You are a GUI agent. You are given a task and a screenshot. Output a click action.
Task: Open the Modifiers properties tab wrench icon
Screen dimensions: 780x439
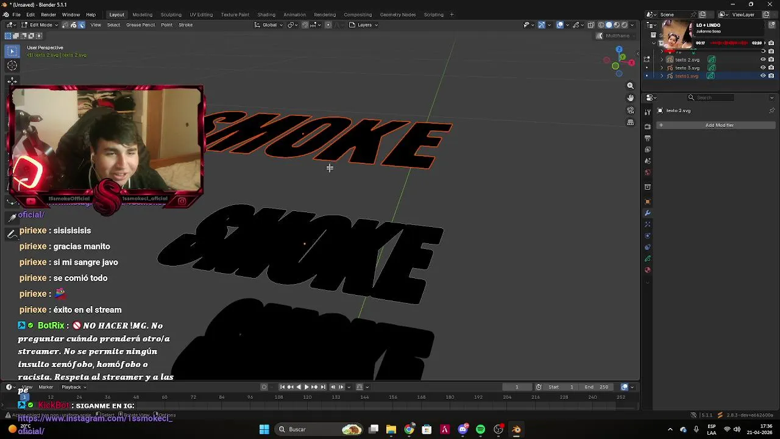point(648,213)
